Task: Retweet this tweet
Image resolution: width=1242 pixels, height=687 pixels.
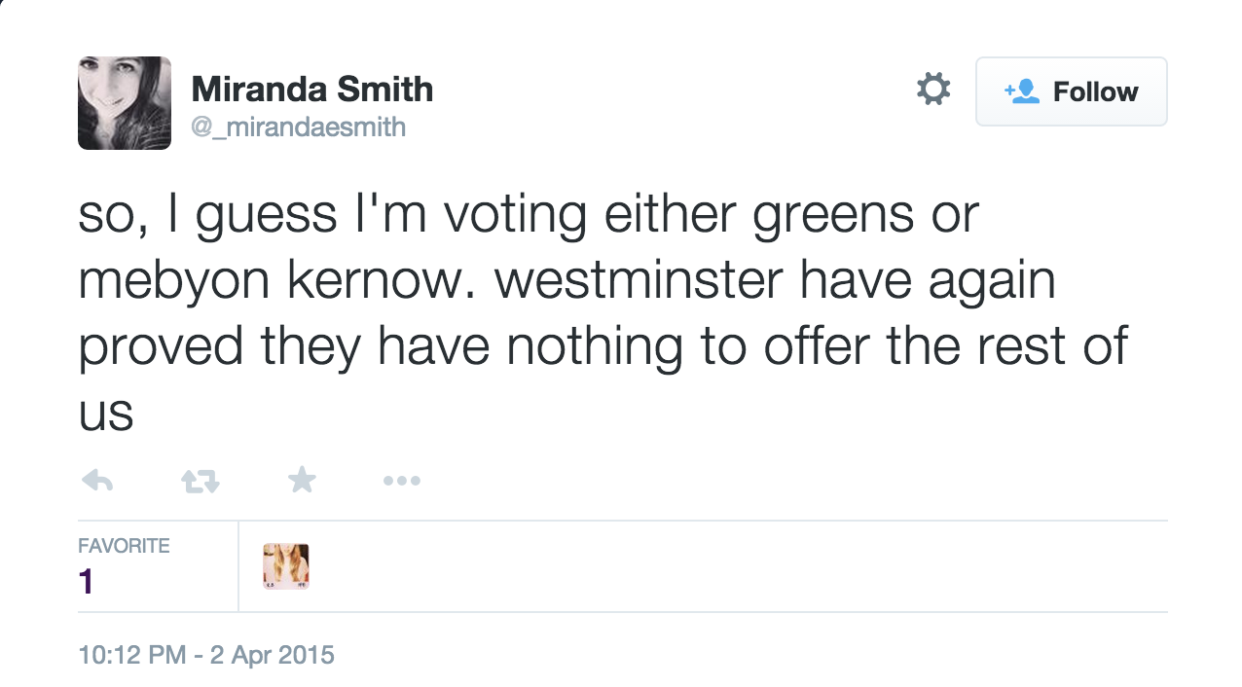Action: pos(201,480)
